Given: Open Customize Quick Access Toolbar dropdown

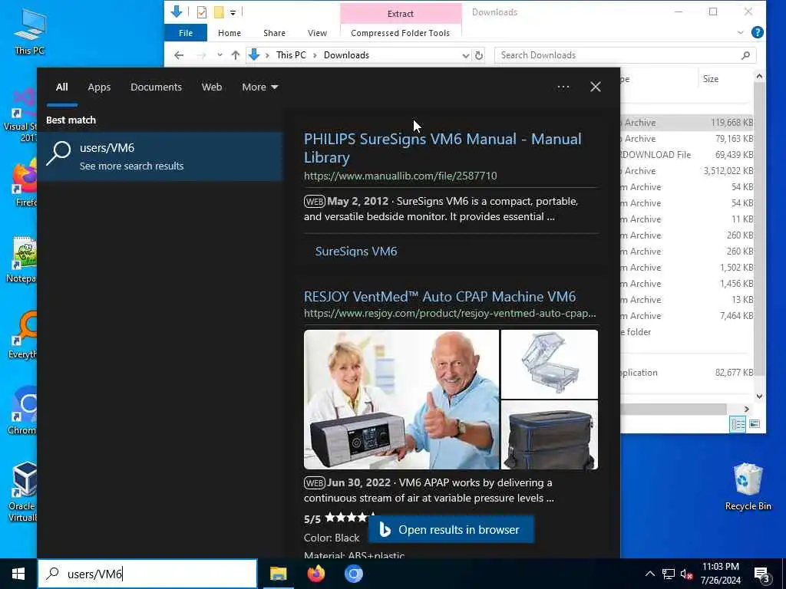Looking at the screenshot, I should pyautogui.click(x=233, y=12).
